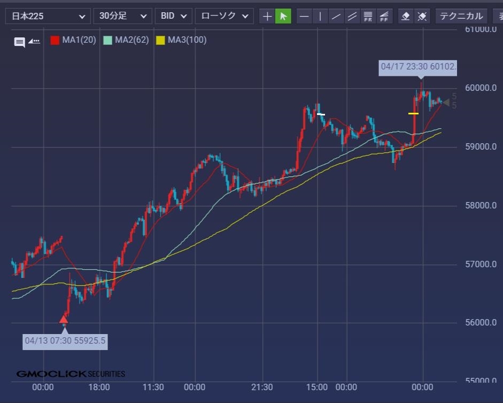Select the vertical line drawing tool
The image size is (503, 403).
320,16
